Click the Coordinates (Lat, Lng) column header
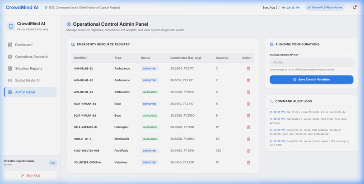364x184 pixels. tap(186, 58)
